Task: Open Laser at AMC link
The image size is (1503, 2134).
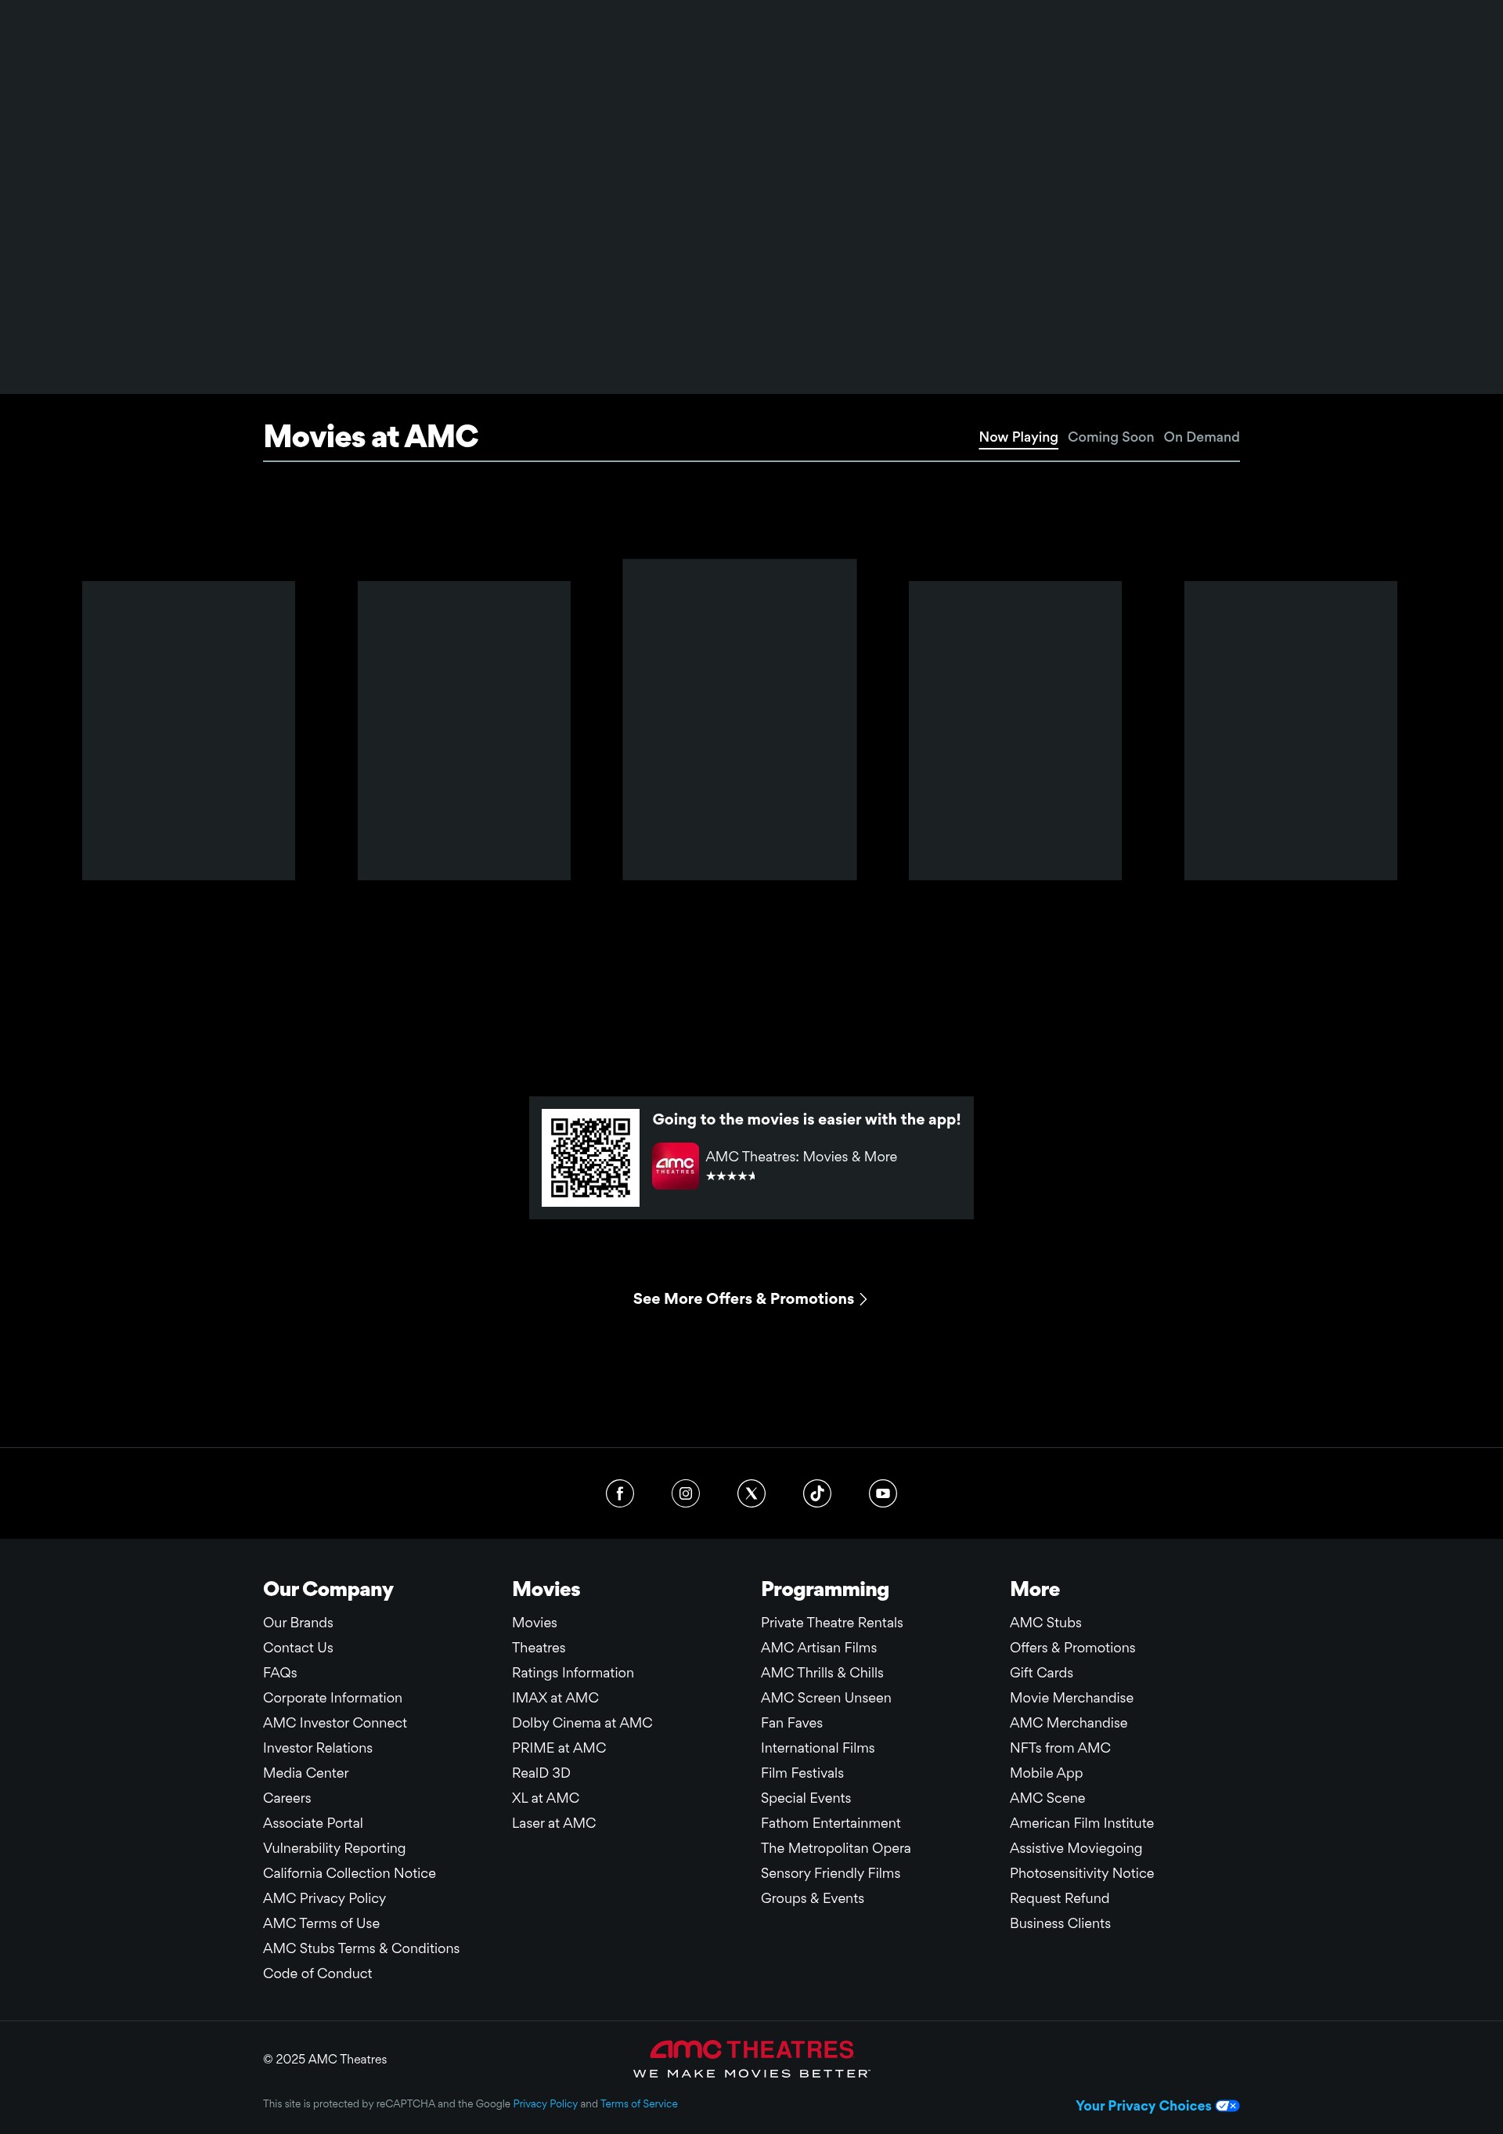Action: pyautogui.click(x=553, y=1822)
